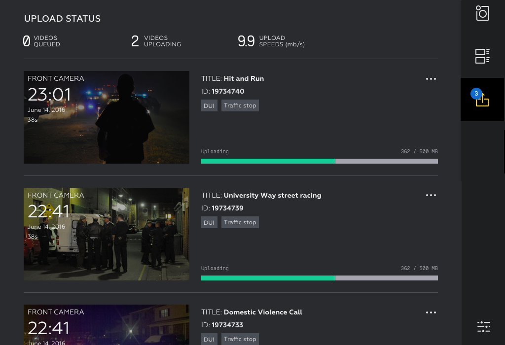Image resolution: width=505 pixels, height=345 pixels.
Task: Open the Domestic Violence Call video thumbnail
Action: 107,325
